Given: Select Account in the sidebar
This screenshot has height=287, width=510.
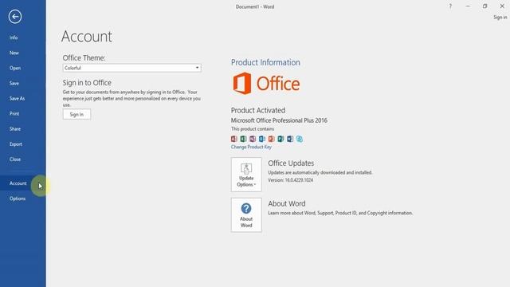Looking at the screenshot, I should (x=23, y=183).
